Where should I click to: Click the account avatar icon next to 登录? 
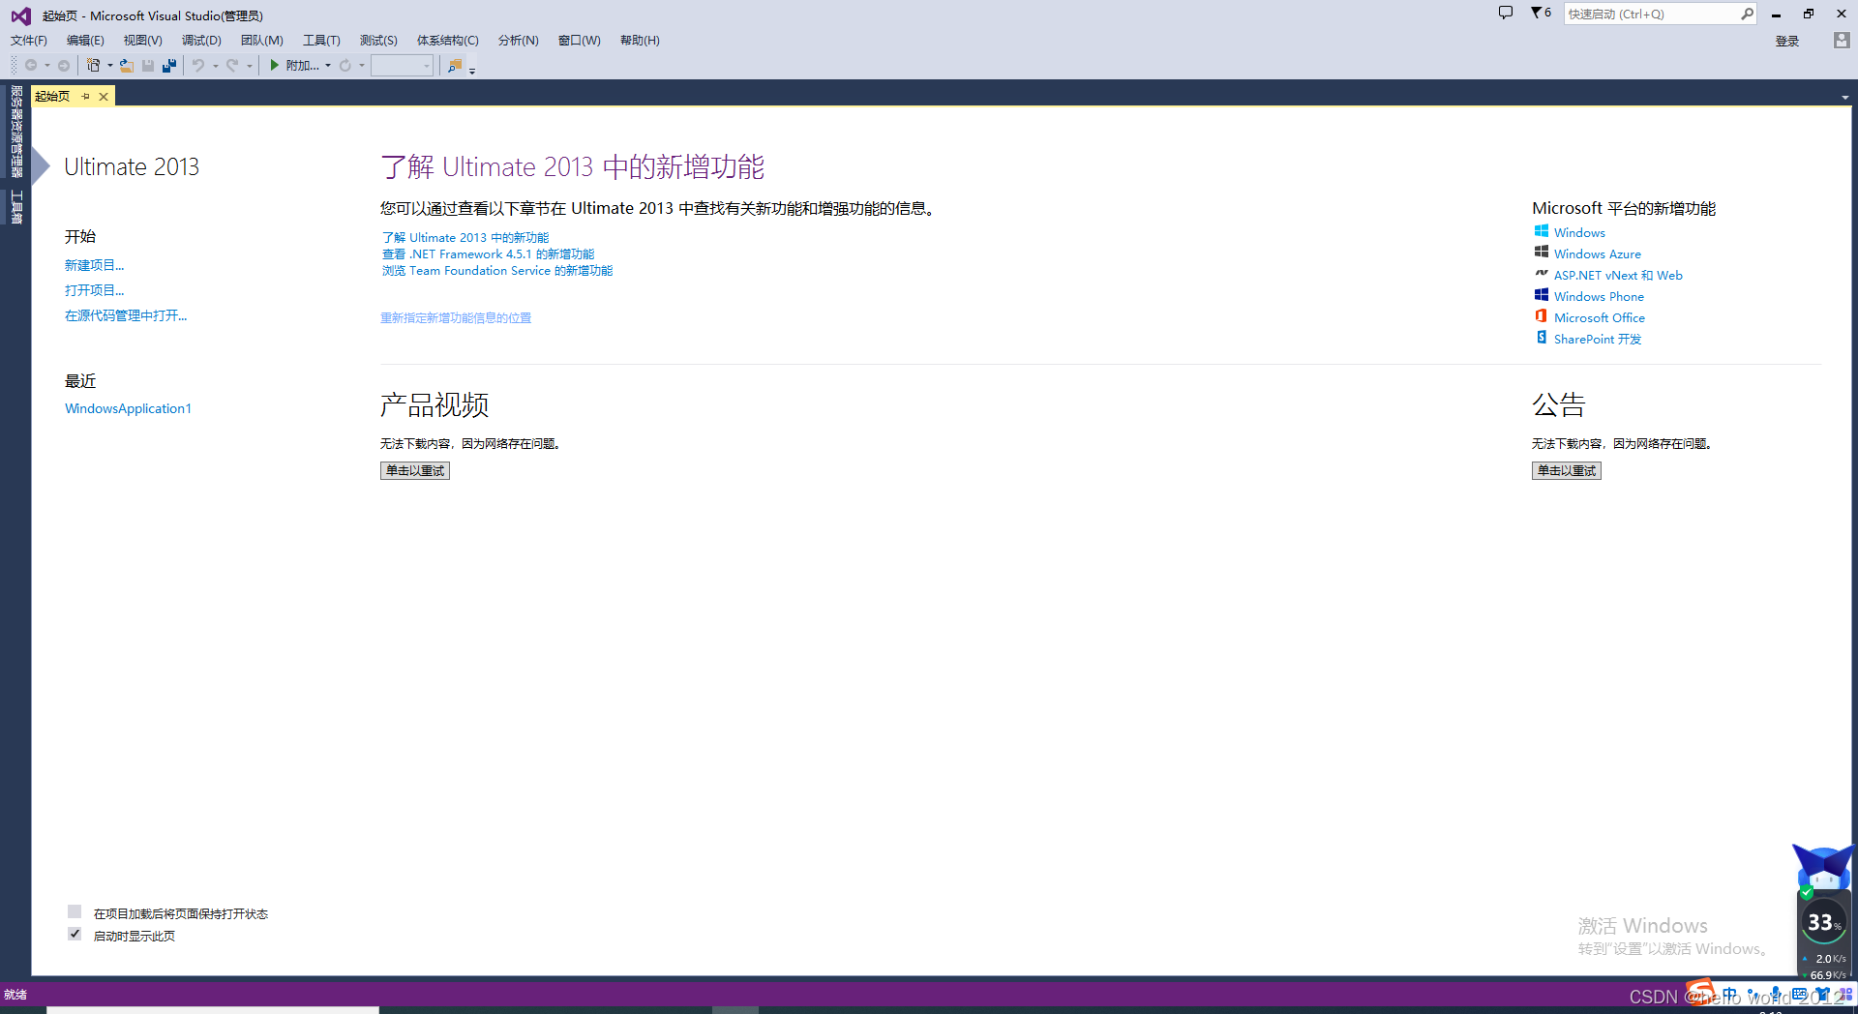[x=1842, y=41]
